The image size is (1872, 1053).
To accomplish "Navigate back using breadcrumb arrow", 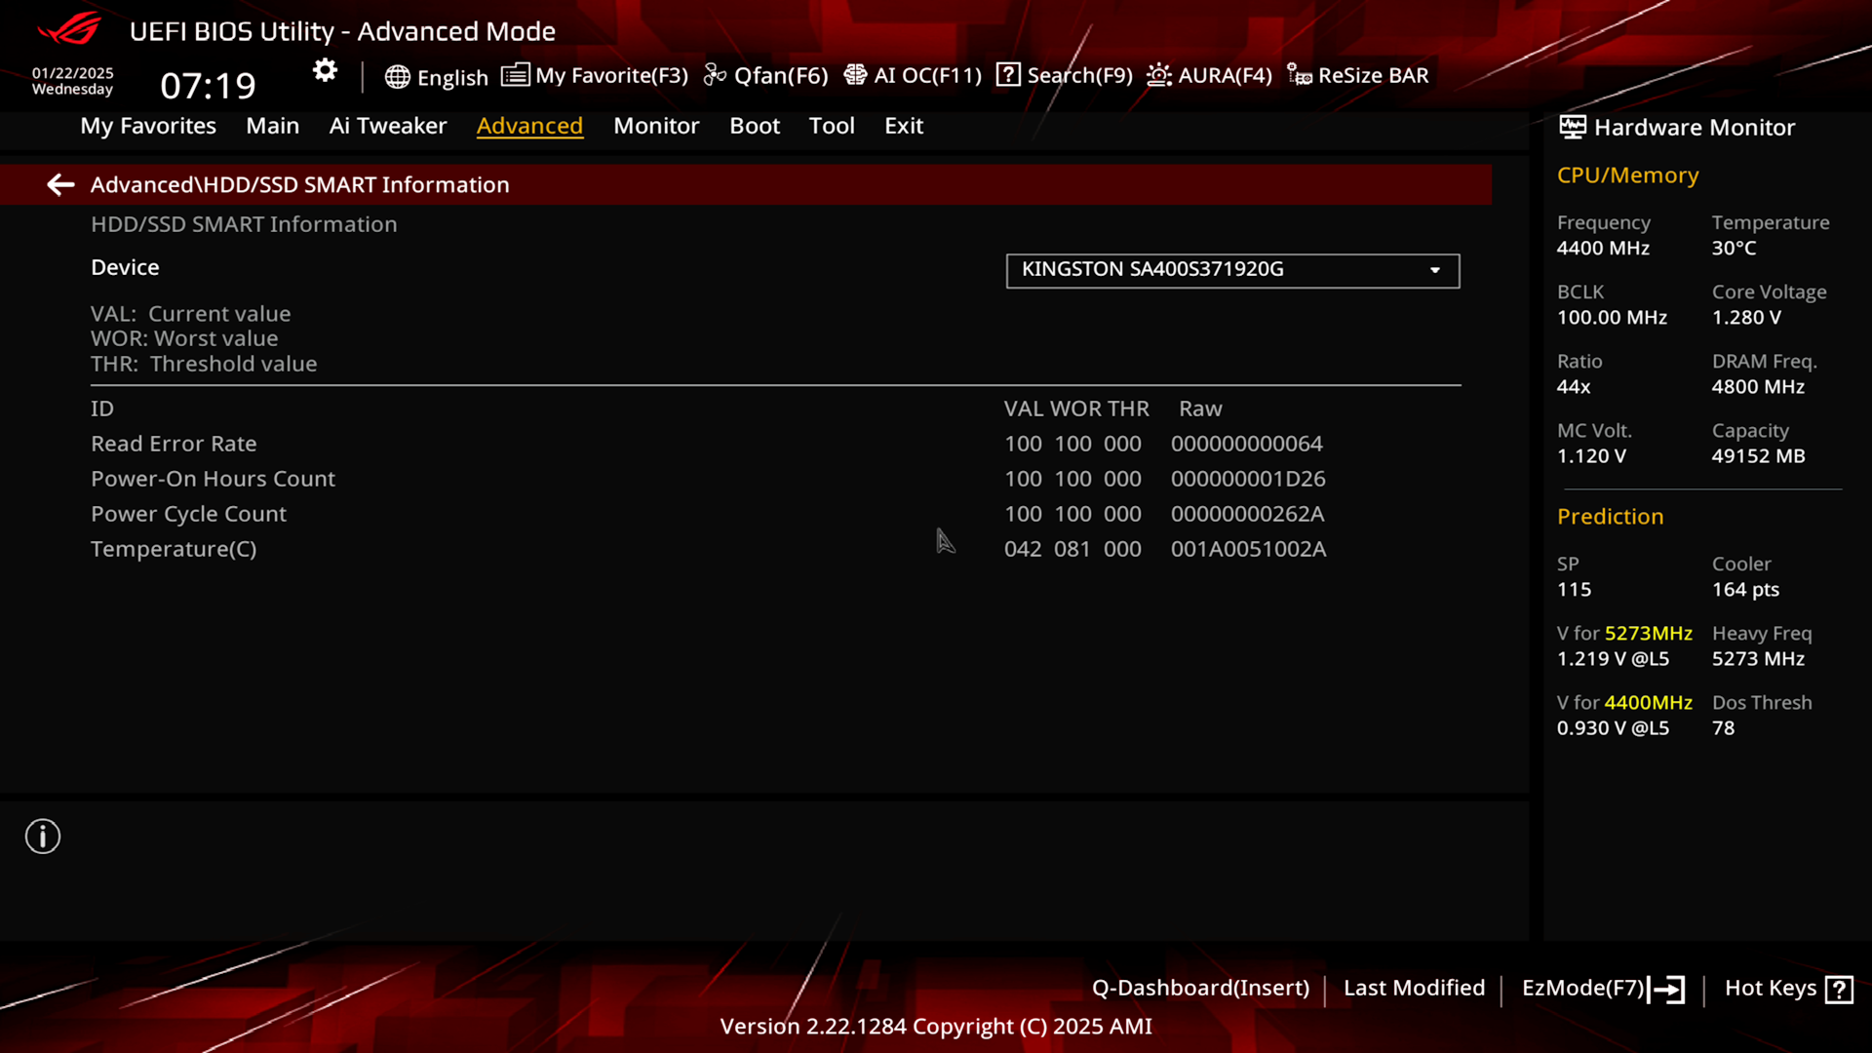I will (x=59, y=184).
